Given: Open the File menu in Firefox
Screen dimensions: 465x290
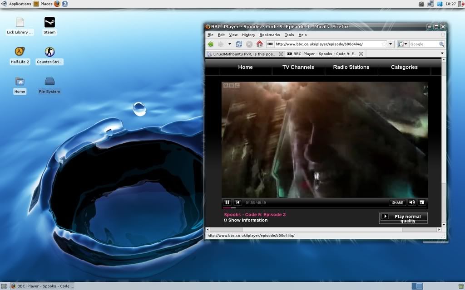Looking at the screenshot, I should coord(210,34).
